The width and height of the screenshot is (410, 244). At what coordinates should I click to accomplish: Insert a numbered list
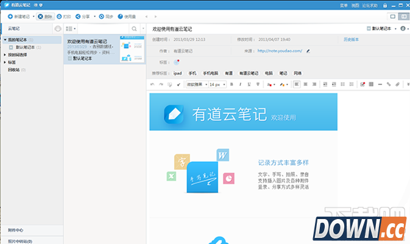pyautogui.click(x=352, y=85)
